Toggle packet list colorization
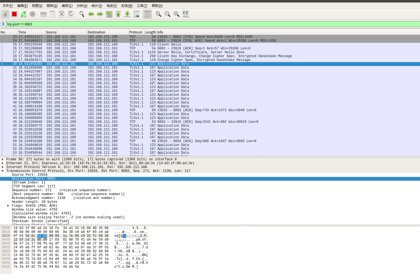This screenshot has width=420, height=274. tap(147, 14)
